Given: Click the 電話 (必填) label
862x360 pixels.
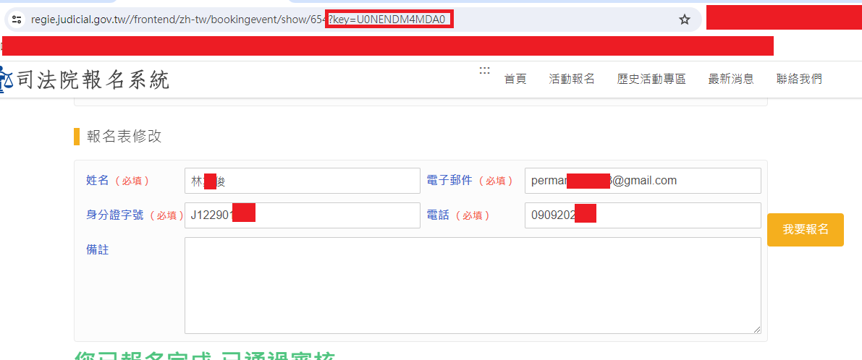Looking at the screenshot, I should click(x=458, y=215).
